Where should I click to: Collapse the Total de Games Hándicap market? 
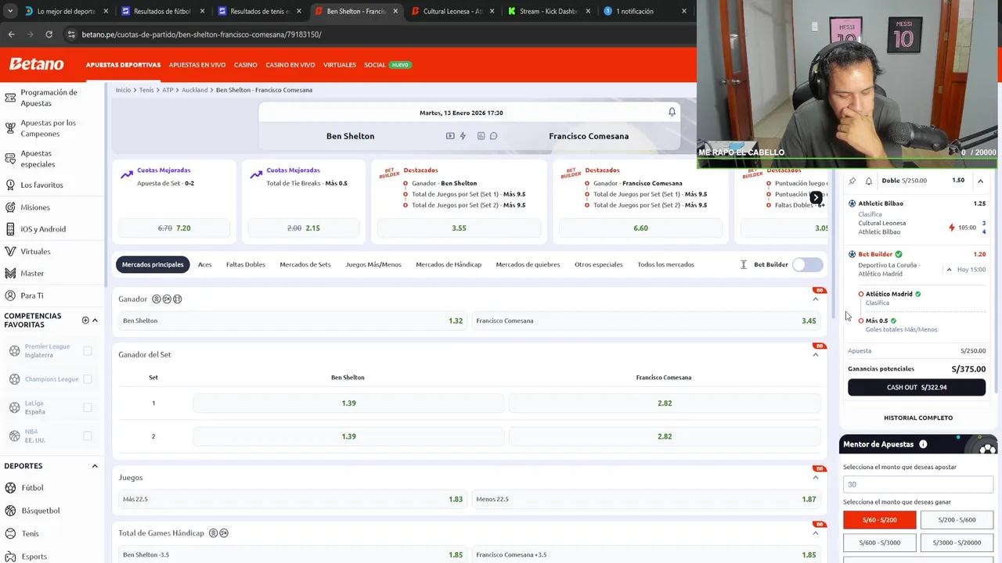click(815, 533)
